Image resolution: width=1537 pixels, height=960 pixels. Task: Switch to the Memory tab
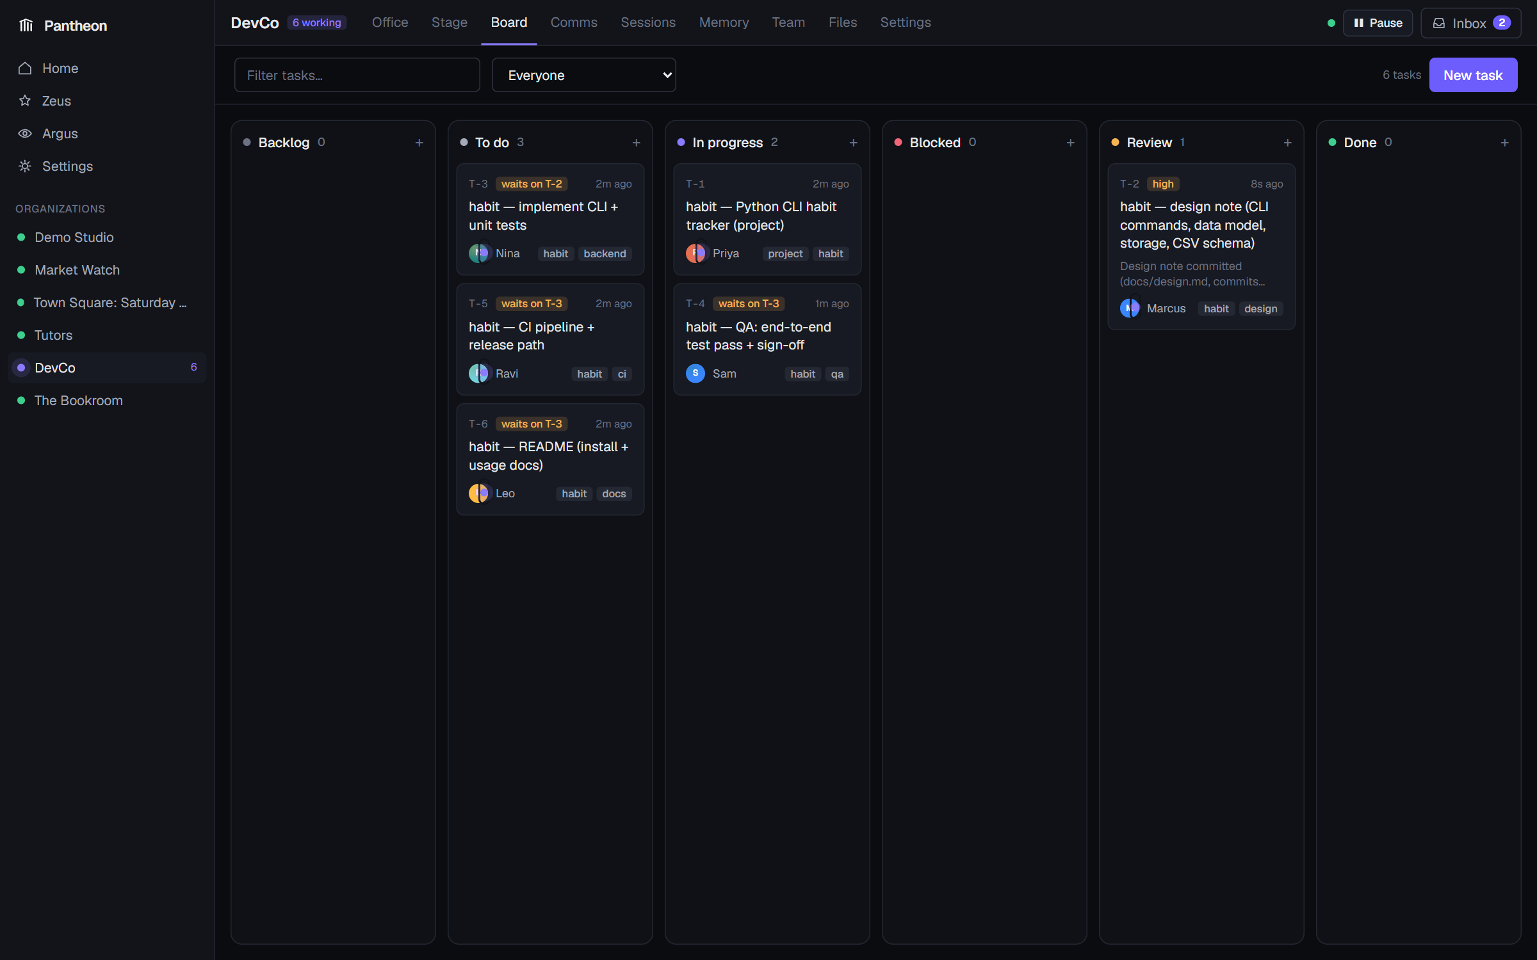(x=724, y=22)
